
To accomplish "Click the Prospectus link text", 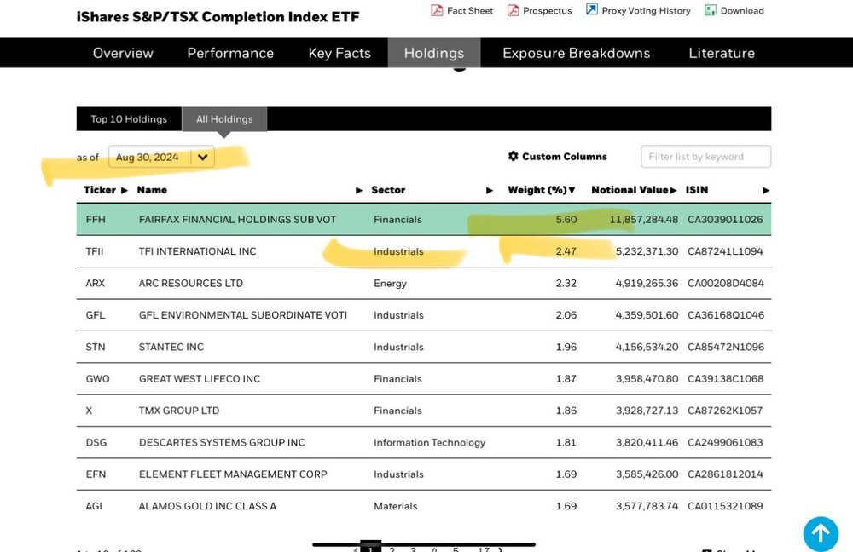I will [x=548, y=10].
